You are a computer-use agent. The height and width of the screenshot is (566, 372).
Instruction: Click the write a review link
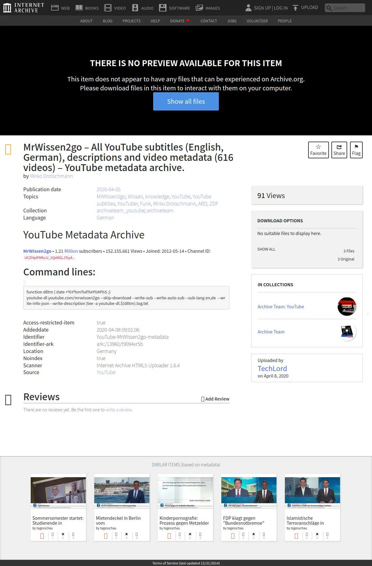click(x=119, y=410)
